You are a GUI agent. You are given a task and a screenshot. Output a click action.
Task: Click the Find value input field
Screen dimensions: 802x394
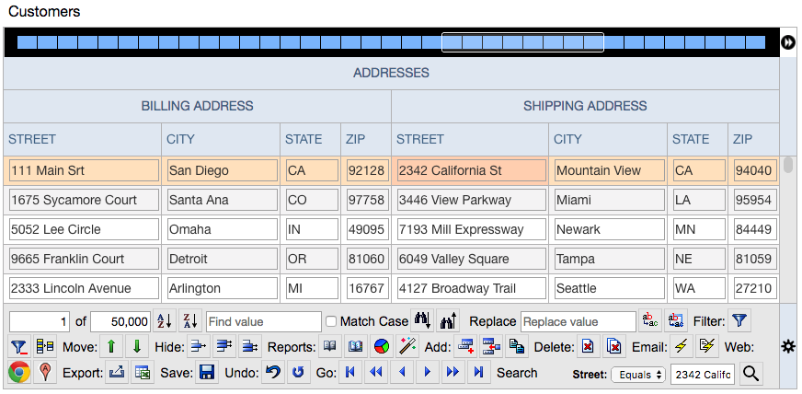(x=263, y=321)
